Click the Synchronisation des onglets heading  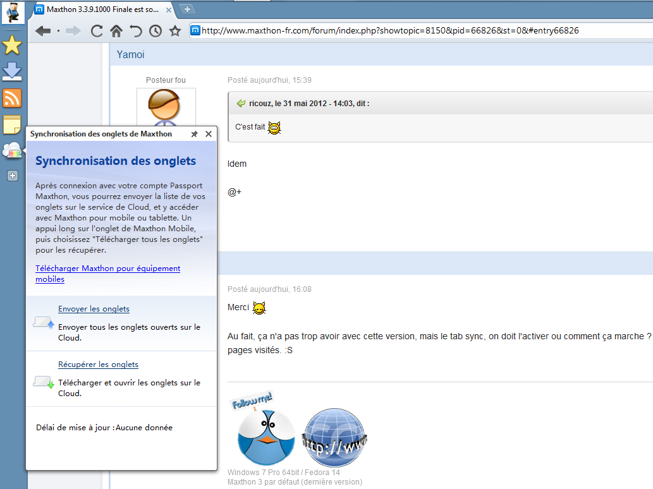pos(115,161)
